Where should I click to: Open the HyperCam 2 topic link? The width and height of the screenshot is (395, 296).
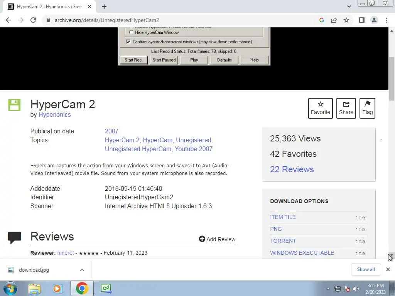tap(123, 140)
